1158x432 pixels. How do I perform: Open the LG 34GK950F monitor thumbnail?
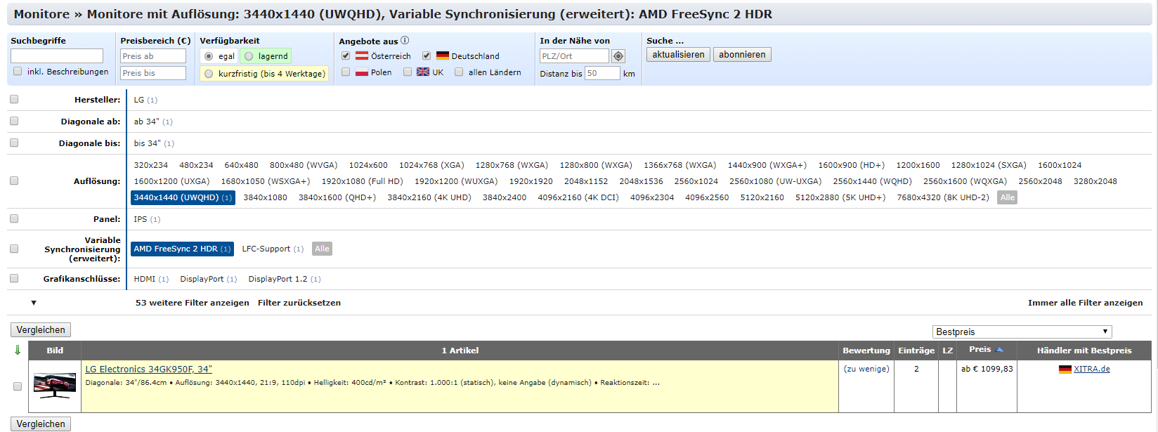pyautogui.click(x=55, y=386)
